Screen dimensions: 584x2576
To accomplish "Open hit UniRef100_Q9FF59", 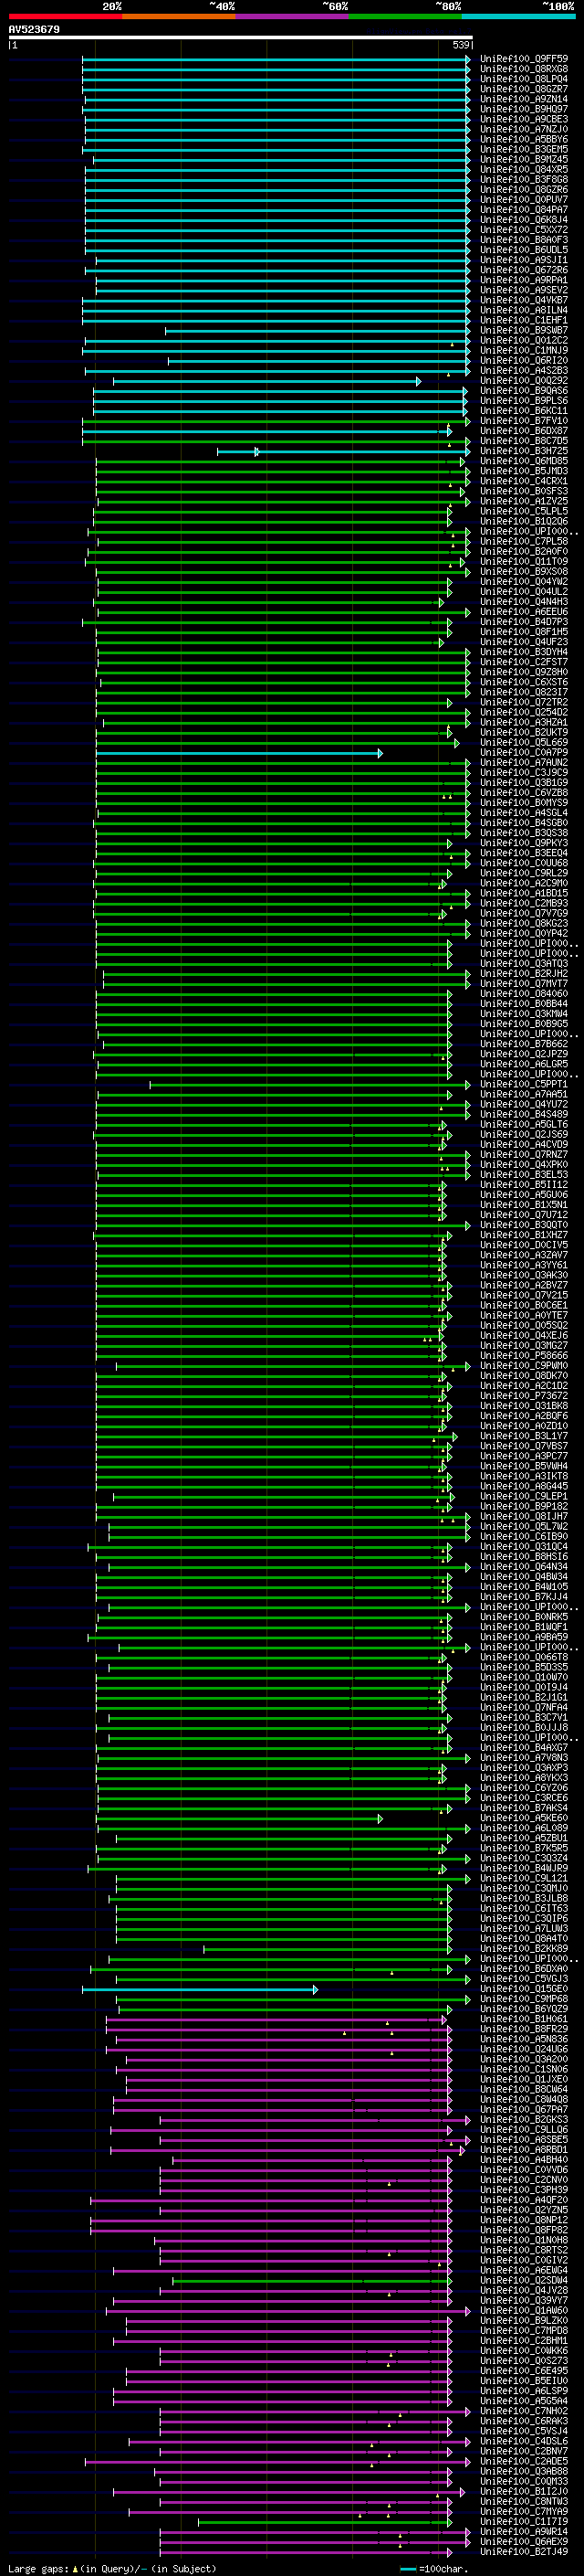I will (x=524, y=59).
